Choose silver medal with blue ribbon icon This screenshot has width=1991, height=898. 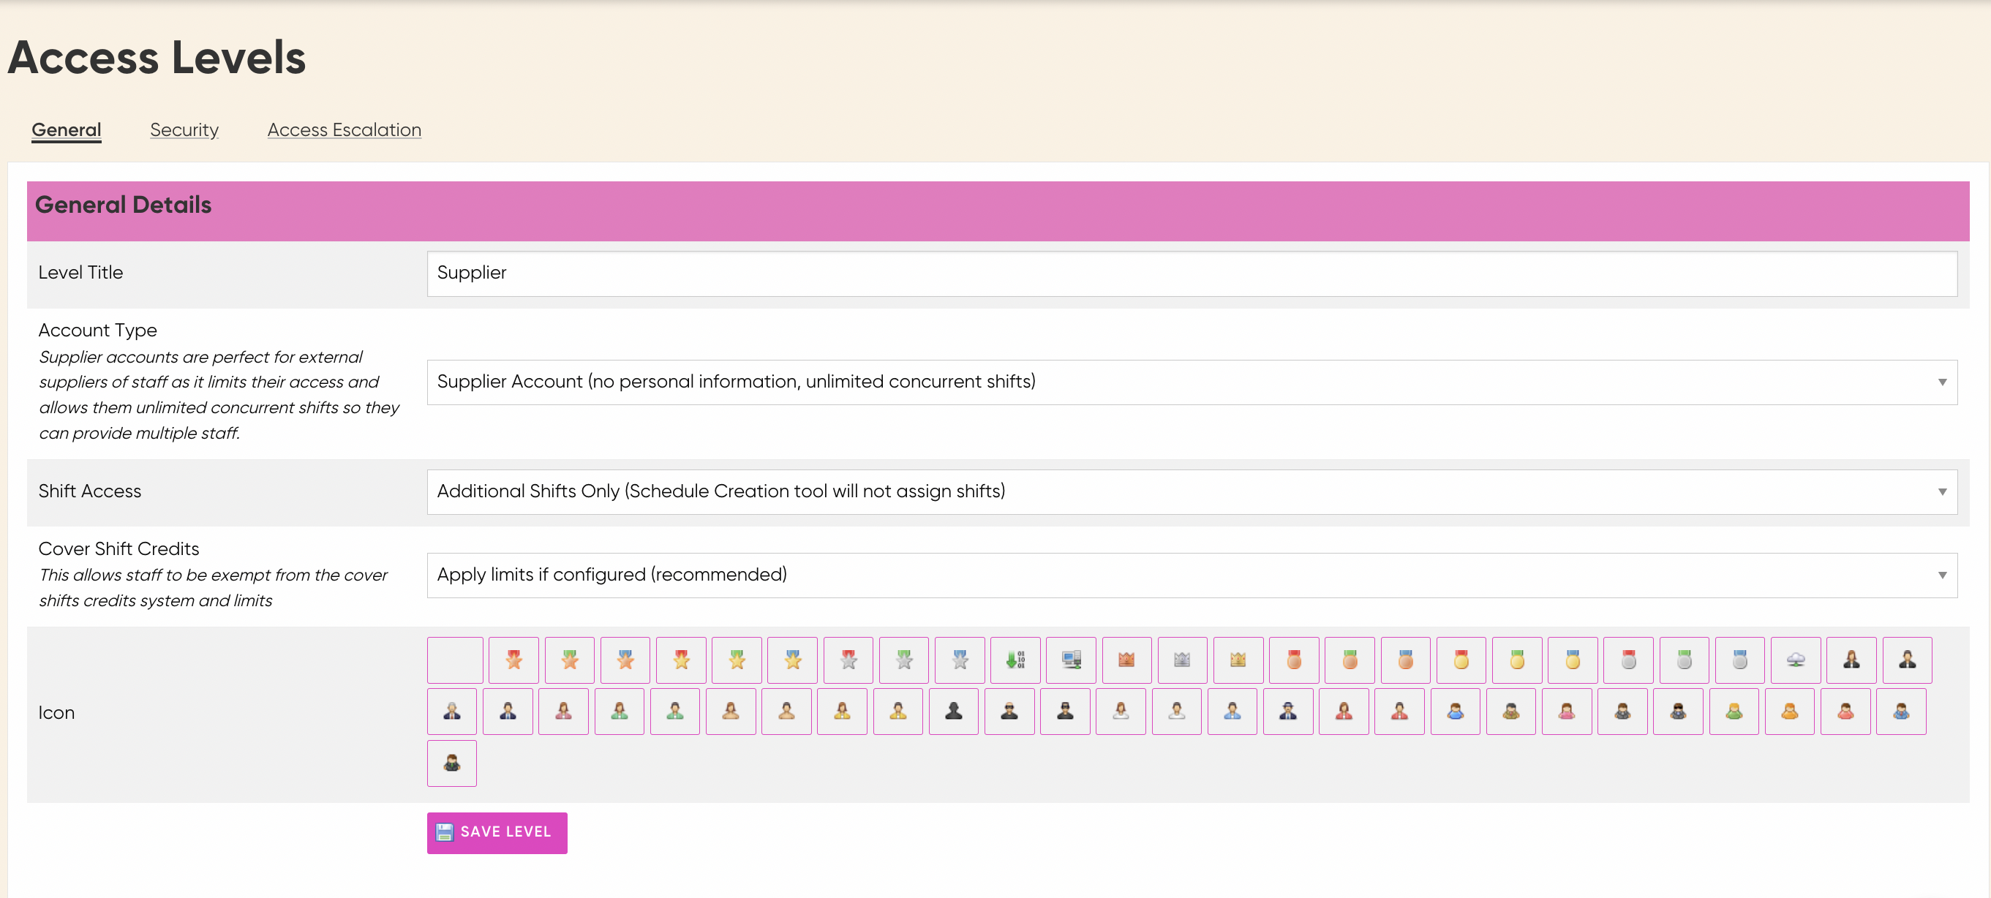(1740, 660)
